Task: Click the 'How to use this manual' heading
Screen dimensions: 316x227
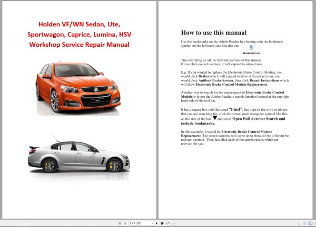Action: (x=214, y=33)
